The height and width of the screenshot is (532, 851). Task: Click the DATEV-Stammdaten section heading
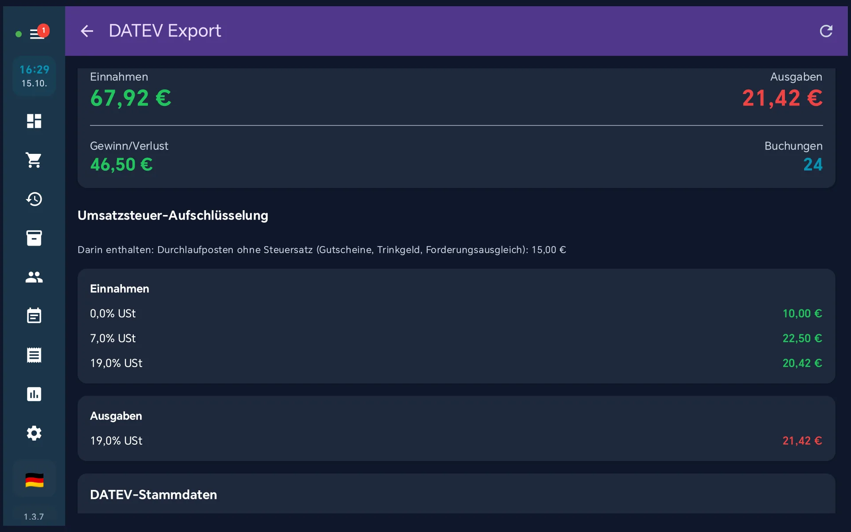pyautogui.click(x=153, y=495)
